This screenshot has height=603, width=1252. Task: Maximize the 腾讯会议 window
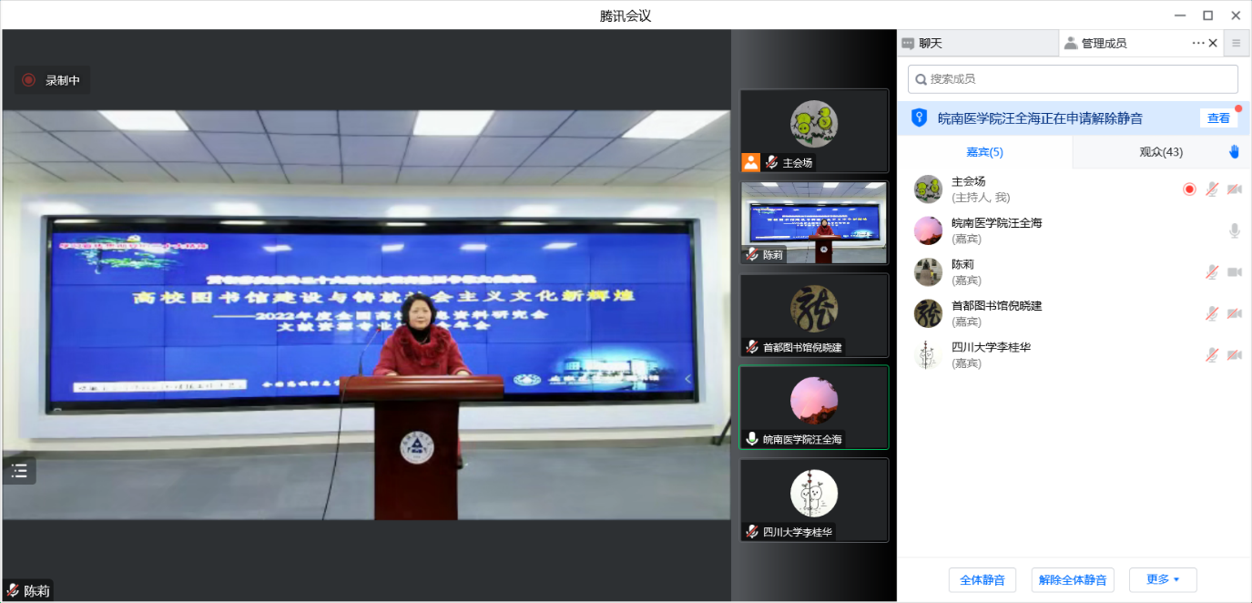coord(1207,15)
